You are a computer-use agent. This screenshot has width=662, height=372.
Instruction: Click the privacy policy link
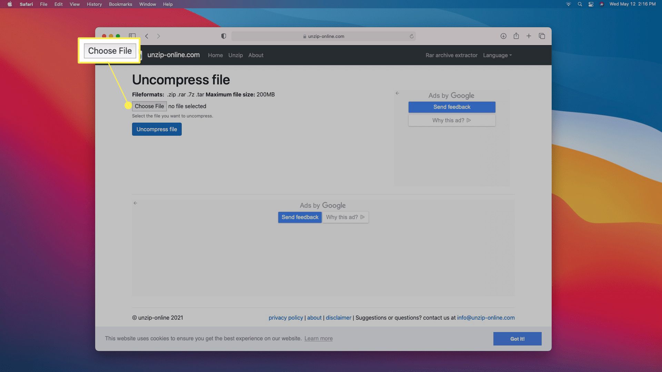coord(285,318)
